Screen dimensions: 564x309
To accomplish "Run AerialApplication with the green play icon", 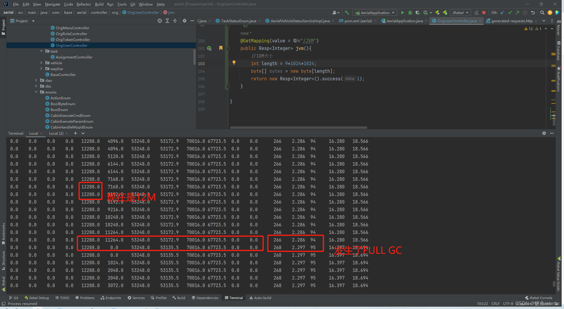I will pos(403,13).
